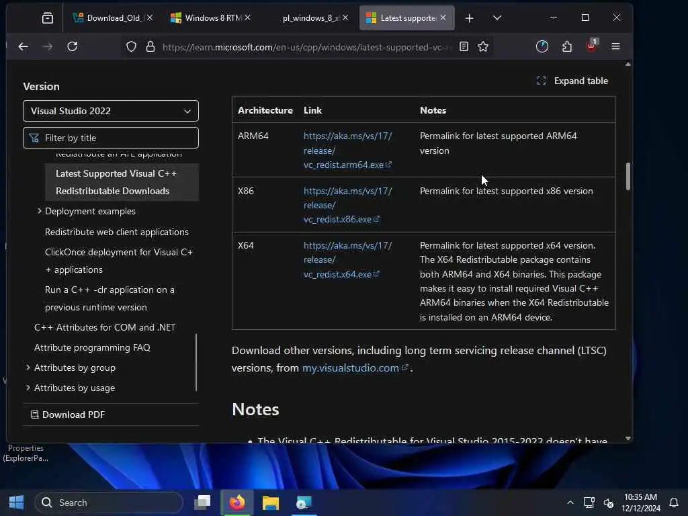688x516 pixels.
Task: Open Task View on taskbar
Action: (203, 503)
